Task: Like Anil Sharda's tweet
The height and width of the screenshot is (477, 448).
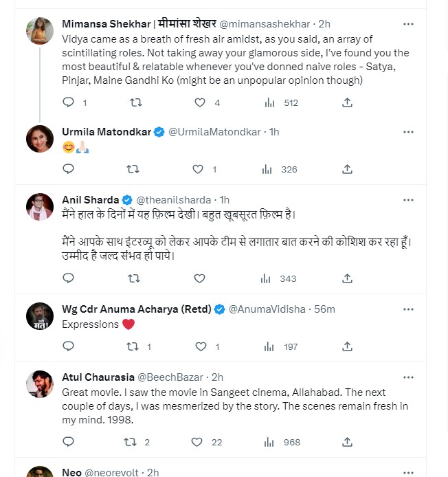Action: (199, 278)
